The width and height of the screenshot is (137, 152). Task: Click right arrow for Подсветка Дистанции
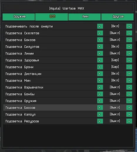point(129,74)
